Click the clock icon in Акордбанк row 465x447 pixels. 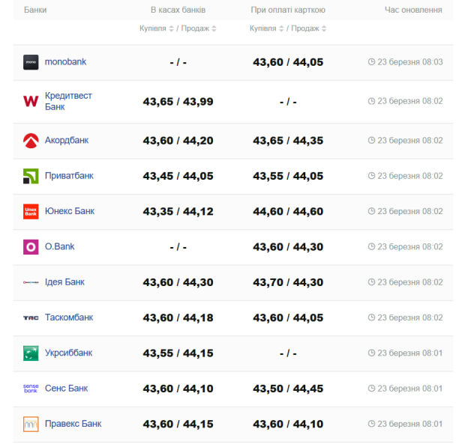tap(371, 141)
